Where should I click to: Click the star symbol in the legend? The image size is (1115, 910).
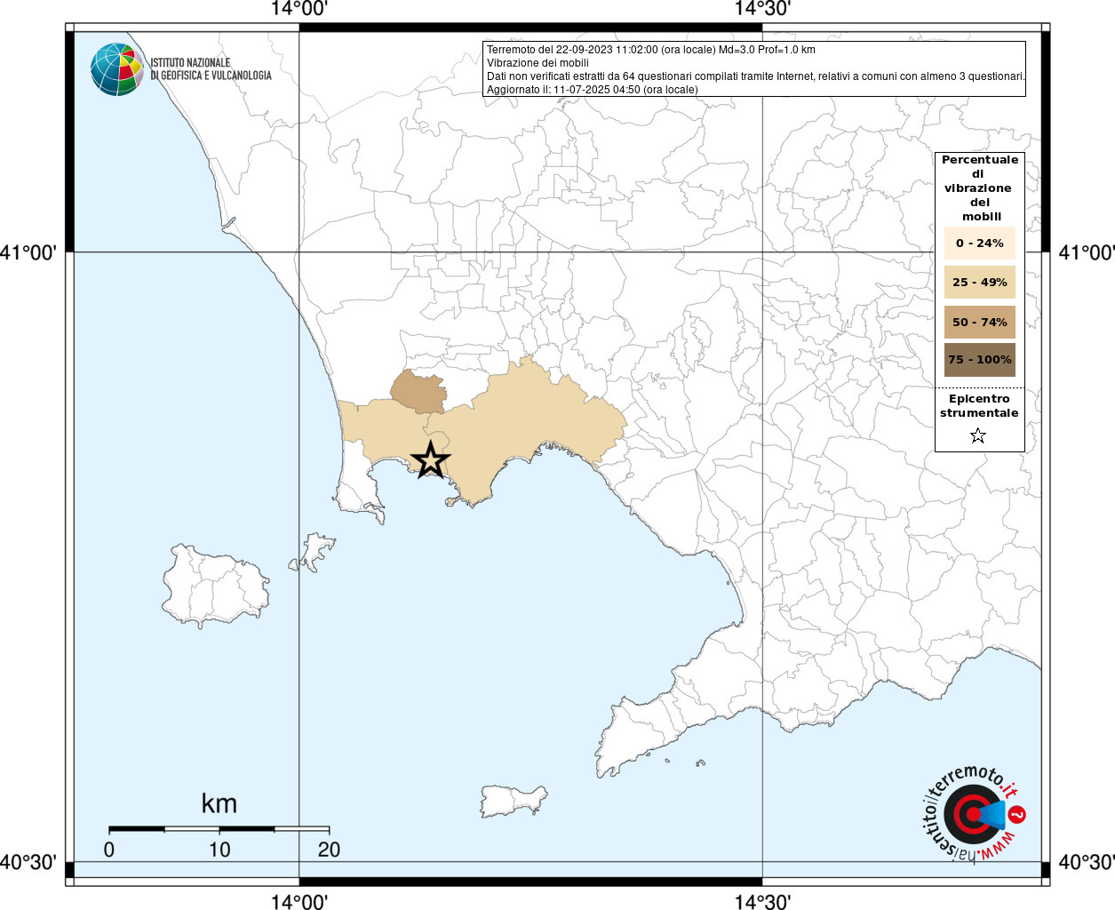click(978, 435)
